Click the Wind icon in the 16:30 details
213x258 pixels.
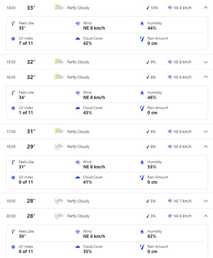pos(77,93)
